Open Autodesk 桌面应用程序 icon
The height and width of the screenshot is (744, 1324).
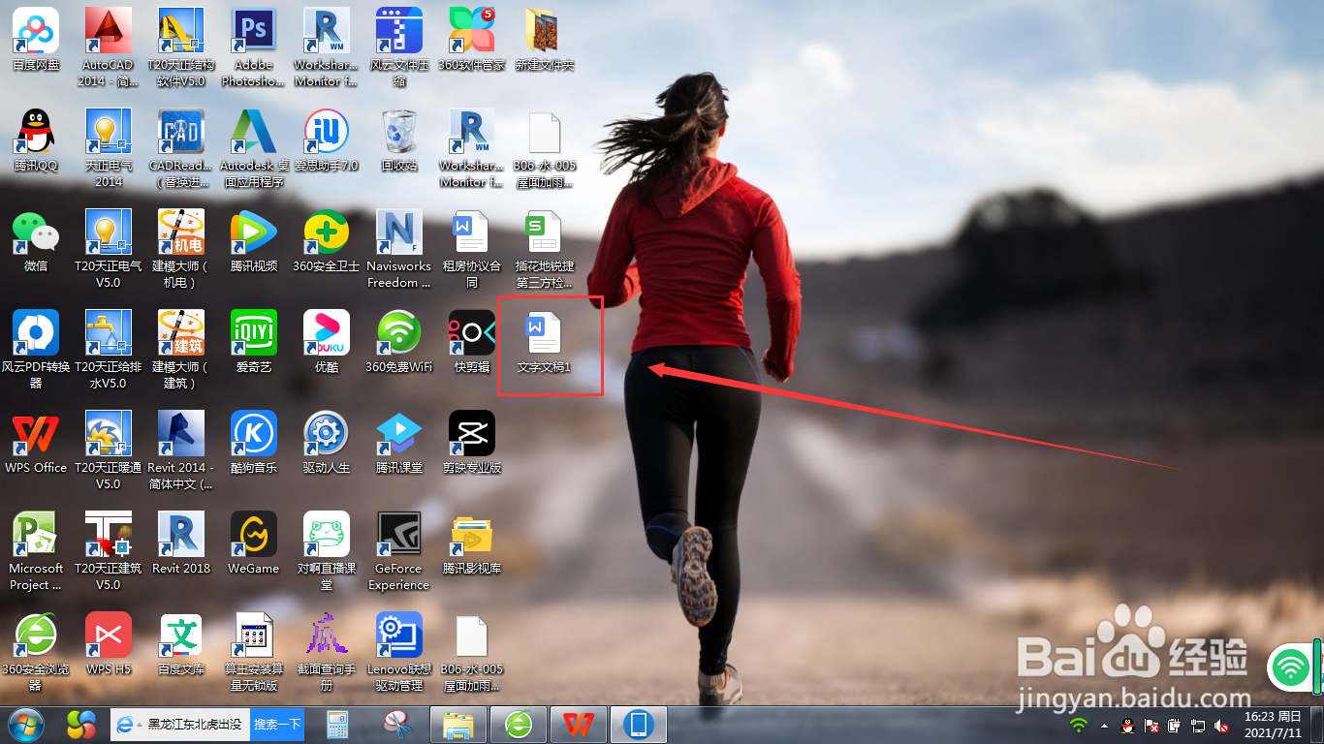click(x=254, y=148)
